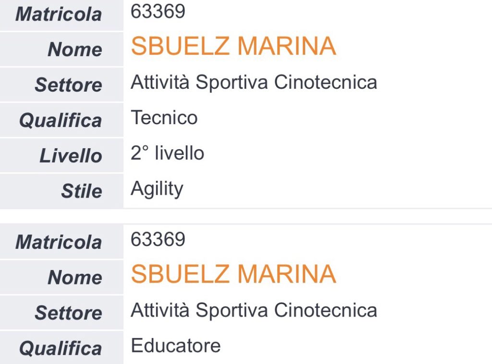This screenshot has height=364, width=492.
Task: Click the Tecnico qualifica value
Action: pos(164,118)
